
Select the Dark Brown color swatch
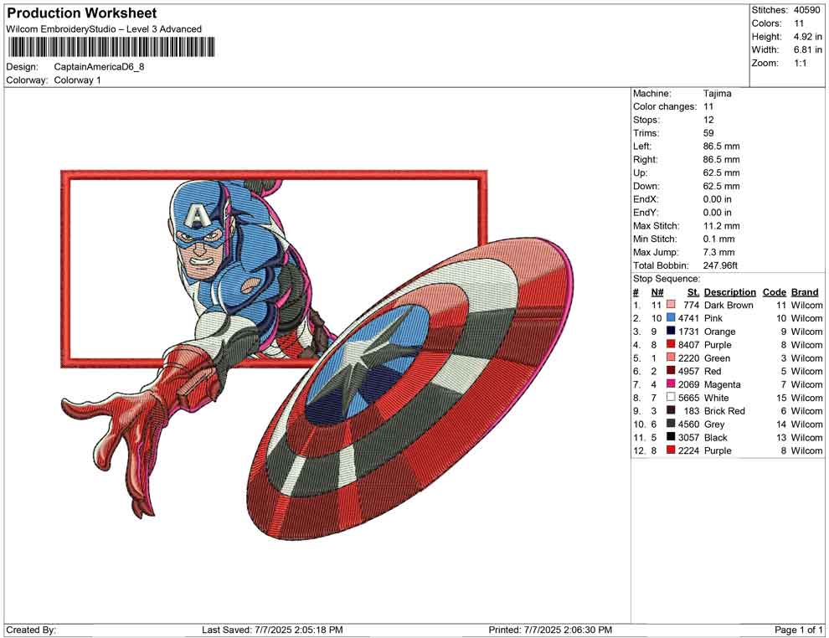(670, 305)
